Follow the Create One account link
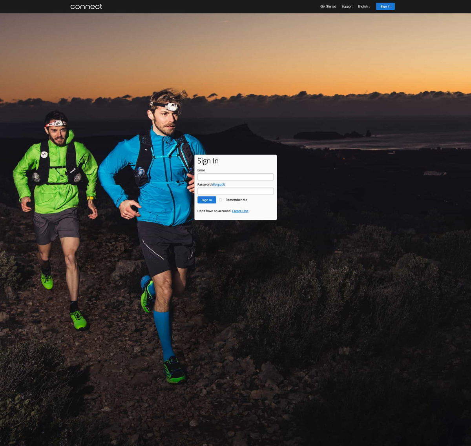471x446 pixels. coord(240,211)
